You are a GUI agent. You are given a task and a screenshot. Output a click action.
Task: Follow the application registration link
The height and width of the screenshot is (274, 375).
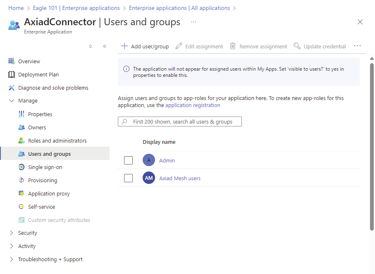[193, 105]
